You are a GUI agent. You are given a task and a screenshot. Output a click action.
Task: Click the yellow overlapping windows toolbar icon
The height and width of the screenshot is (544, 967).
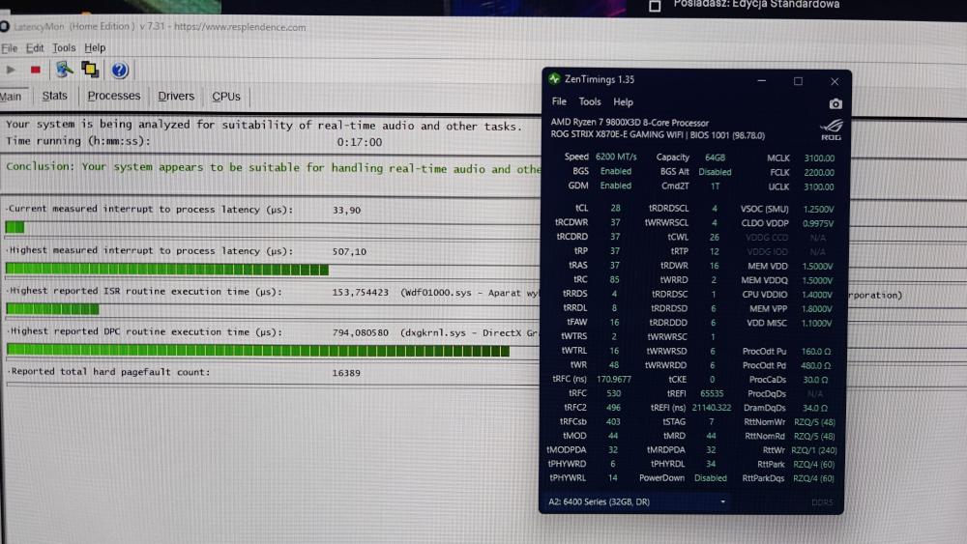pos(90,70)
